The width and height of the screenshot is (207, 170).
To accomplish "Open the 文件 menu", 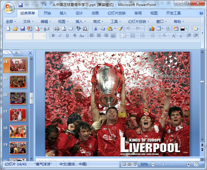I will (28, 21).
